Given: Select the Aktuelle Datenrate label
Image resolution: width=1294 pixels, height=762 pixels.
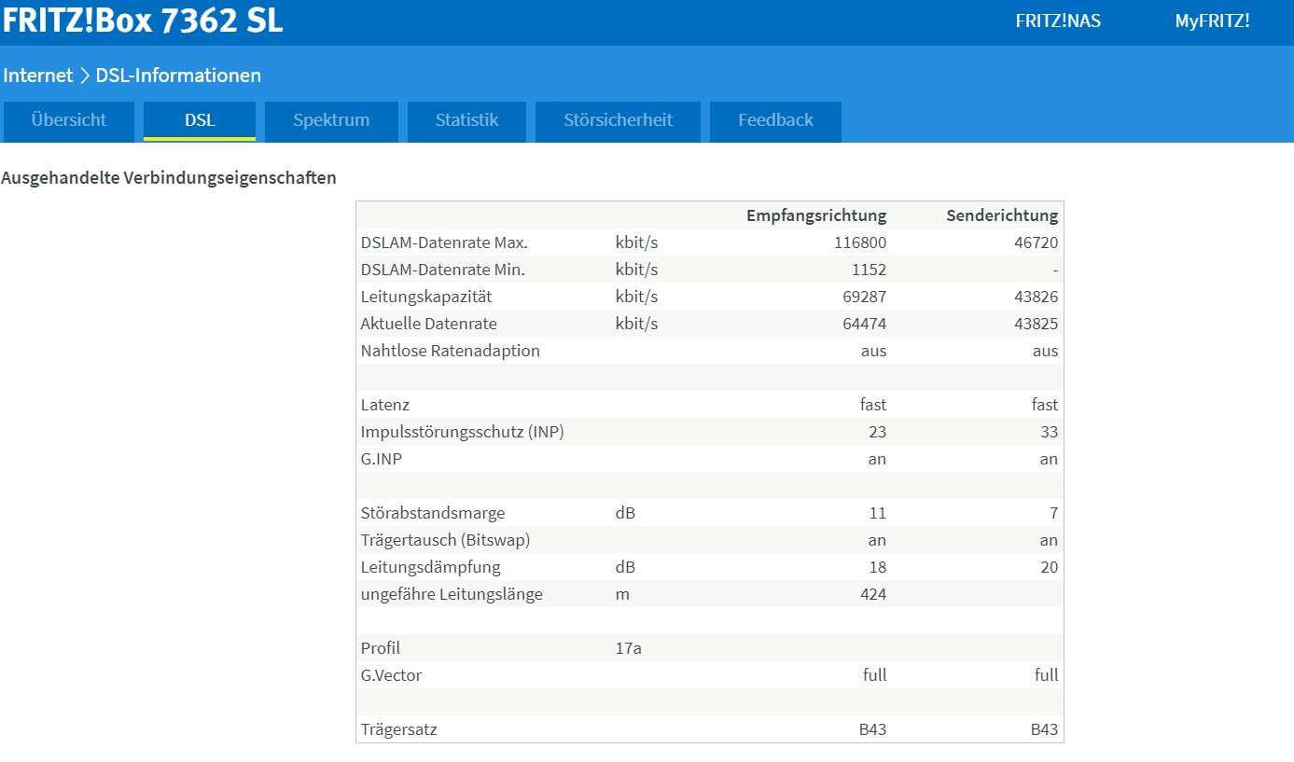Looking at the screenshot, I should (429, 324).
